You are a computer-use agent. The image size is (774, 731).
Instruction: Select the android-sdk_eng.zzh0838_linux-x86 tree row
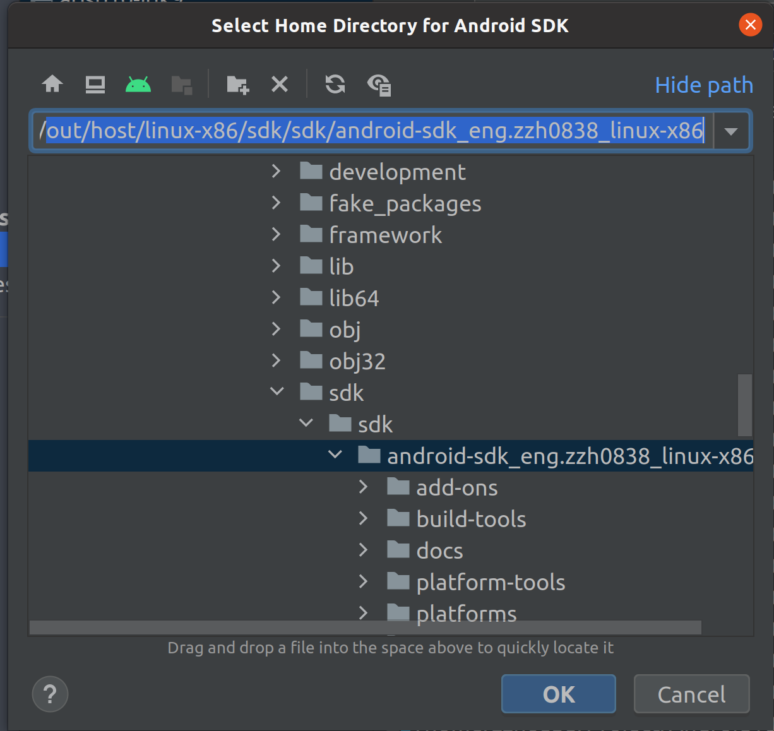[x=390, y=456]
